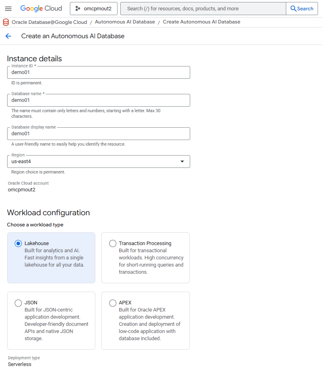The height and width of the screenshot is (368, 322).
Task: Edit the Database display name field
Action: pyautogui.click(x=98, y=134)
